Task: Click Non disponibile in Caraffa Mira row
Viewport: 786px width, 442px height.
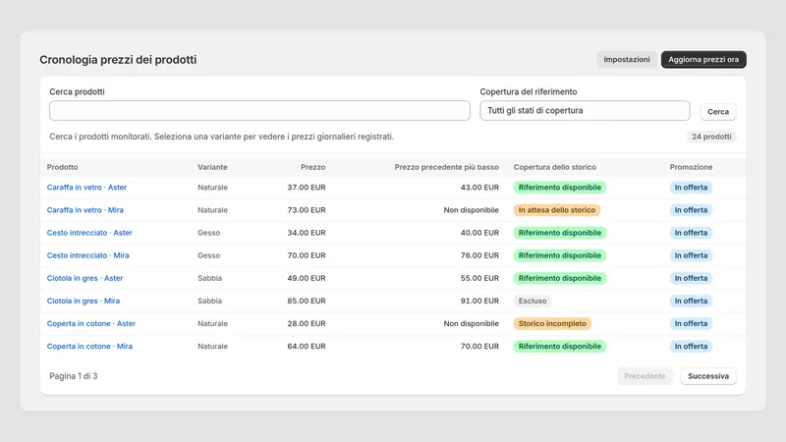Action: [x=472, y=210]
